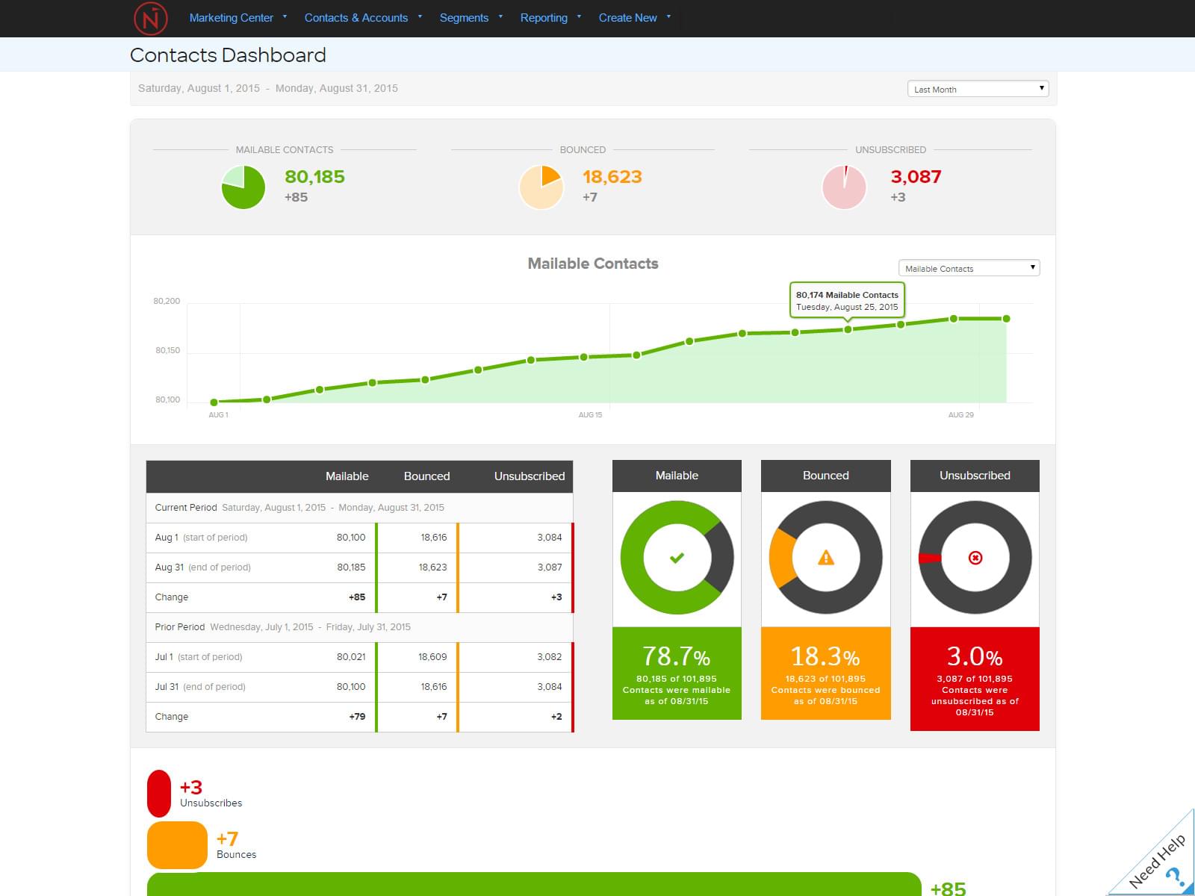Click Segments in the navigation bar
The width and height of the screenshot is (1195, 896).
tap(464, 17)
